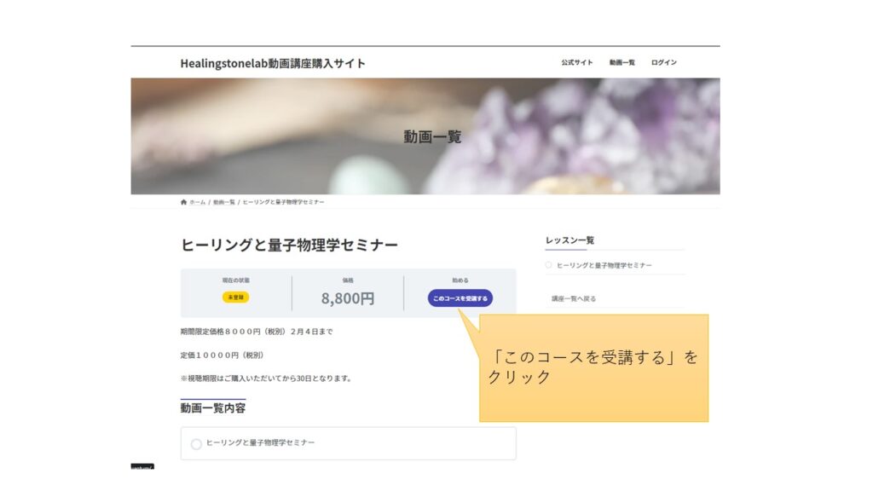This screenshot has height=491, width=873.
Task: Open the 動画一覧 navigation menu item
Action: (622, 61)
